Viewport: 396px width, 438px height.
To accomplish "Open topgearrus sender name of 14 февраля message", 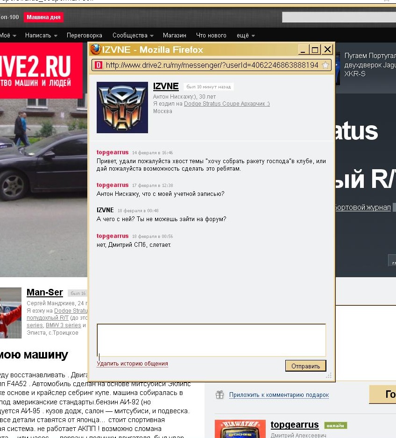I will pos(113,152).
